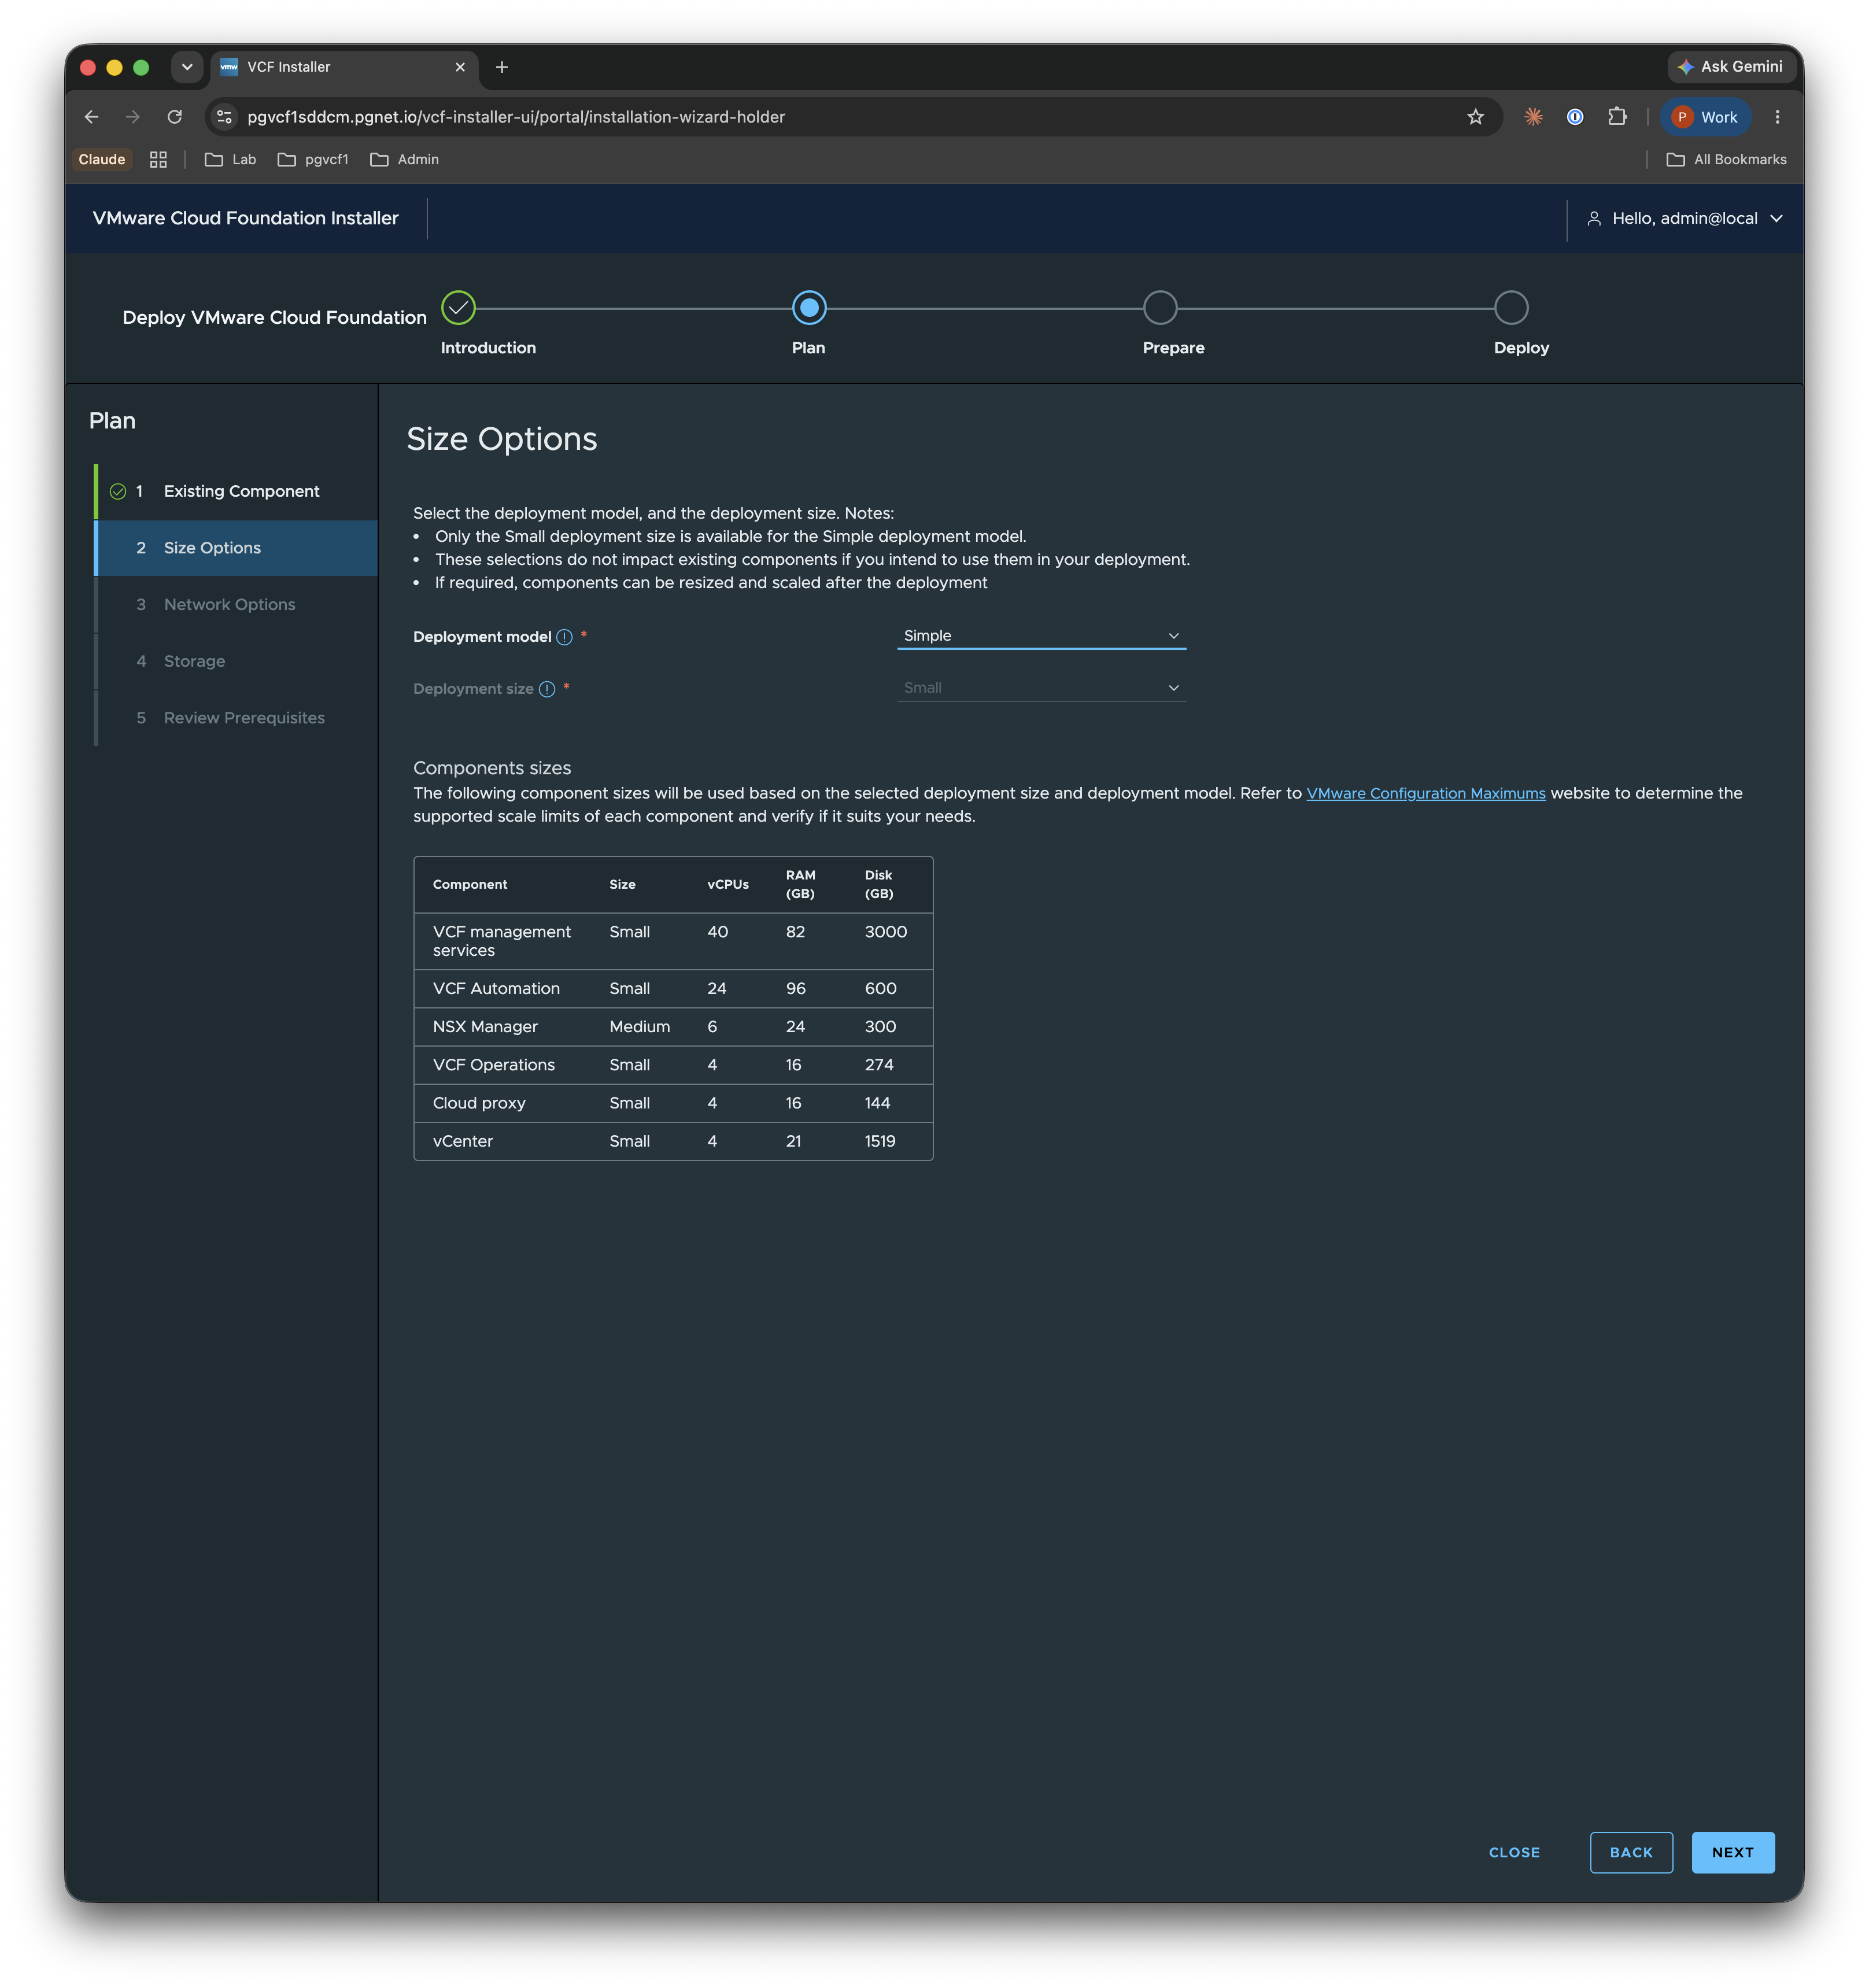Open site information icon in address bar

[225, 117]
